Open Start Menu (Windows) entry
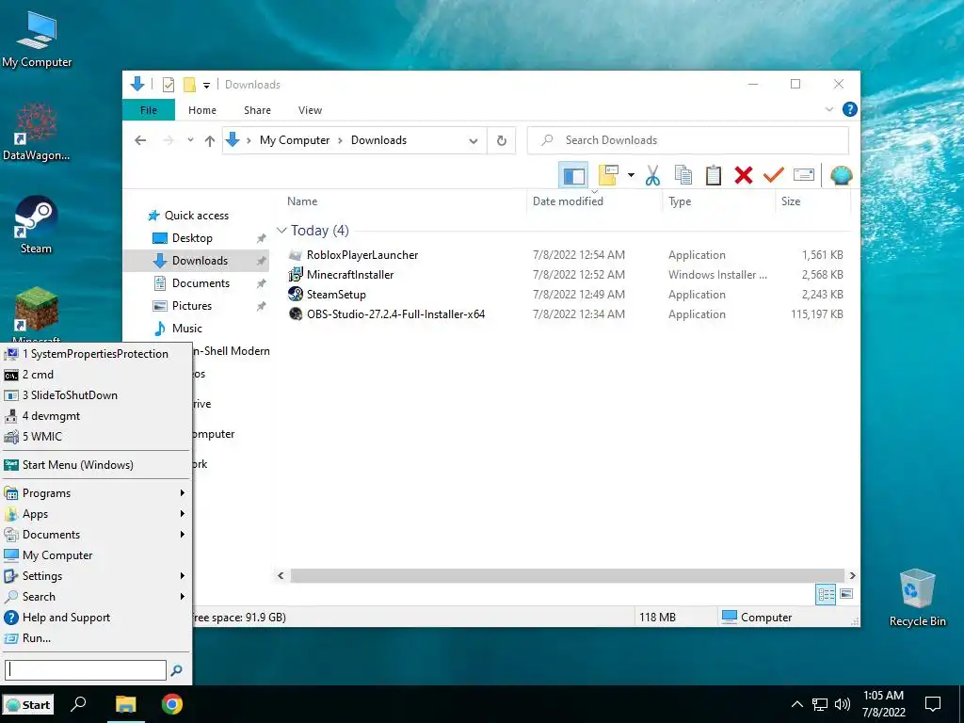The image size is (964, 723). [x=96, y=465]
